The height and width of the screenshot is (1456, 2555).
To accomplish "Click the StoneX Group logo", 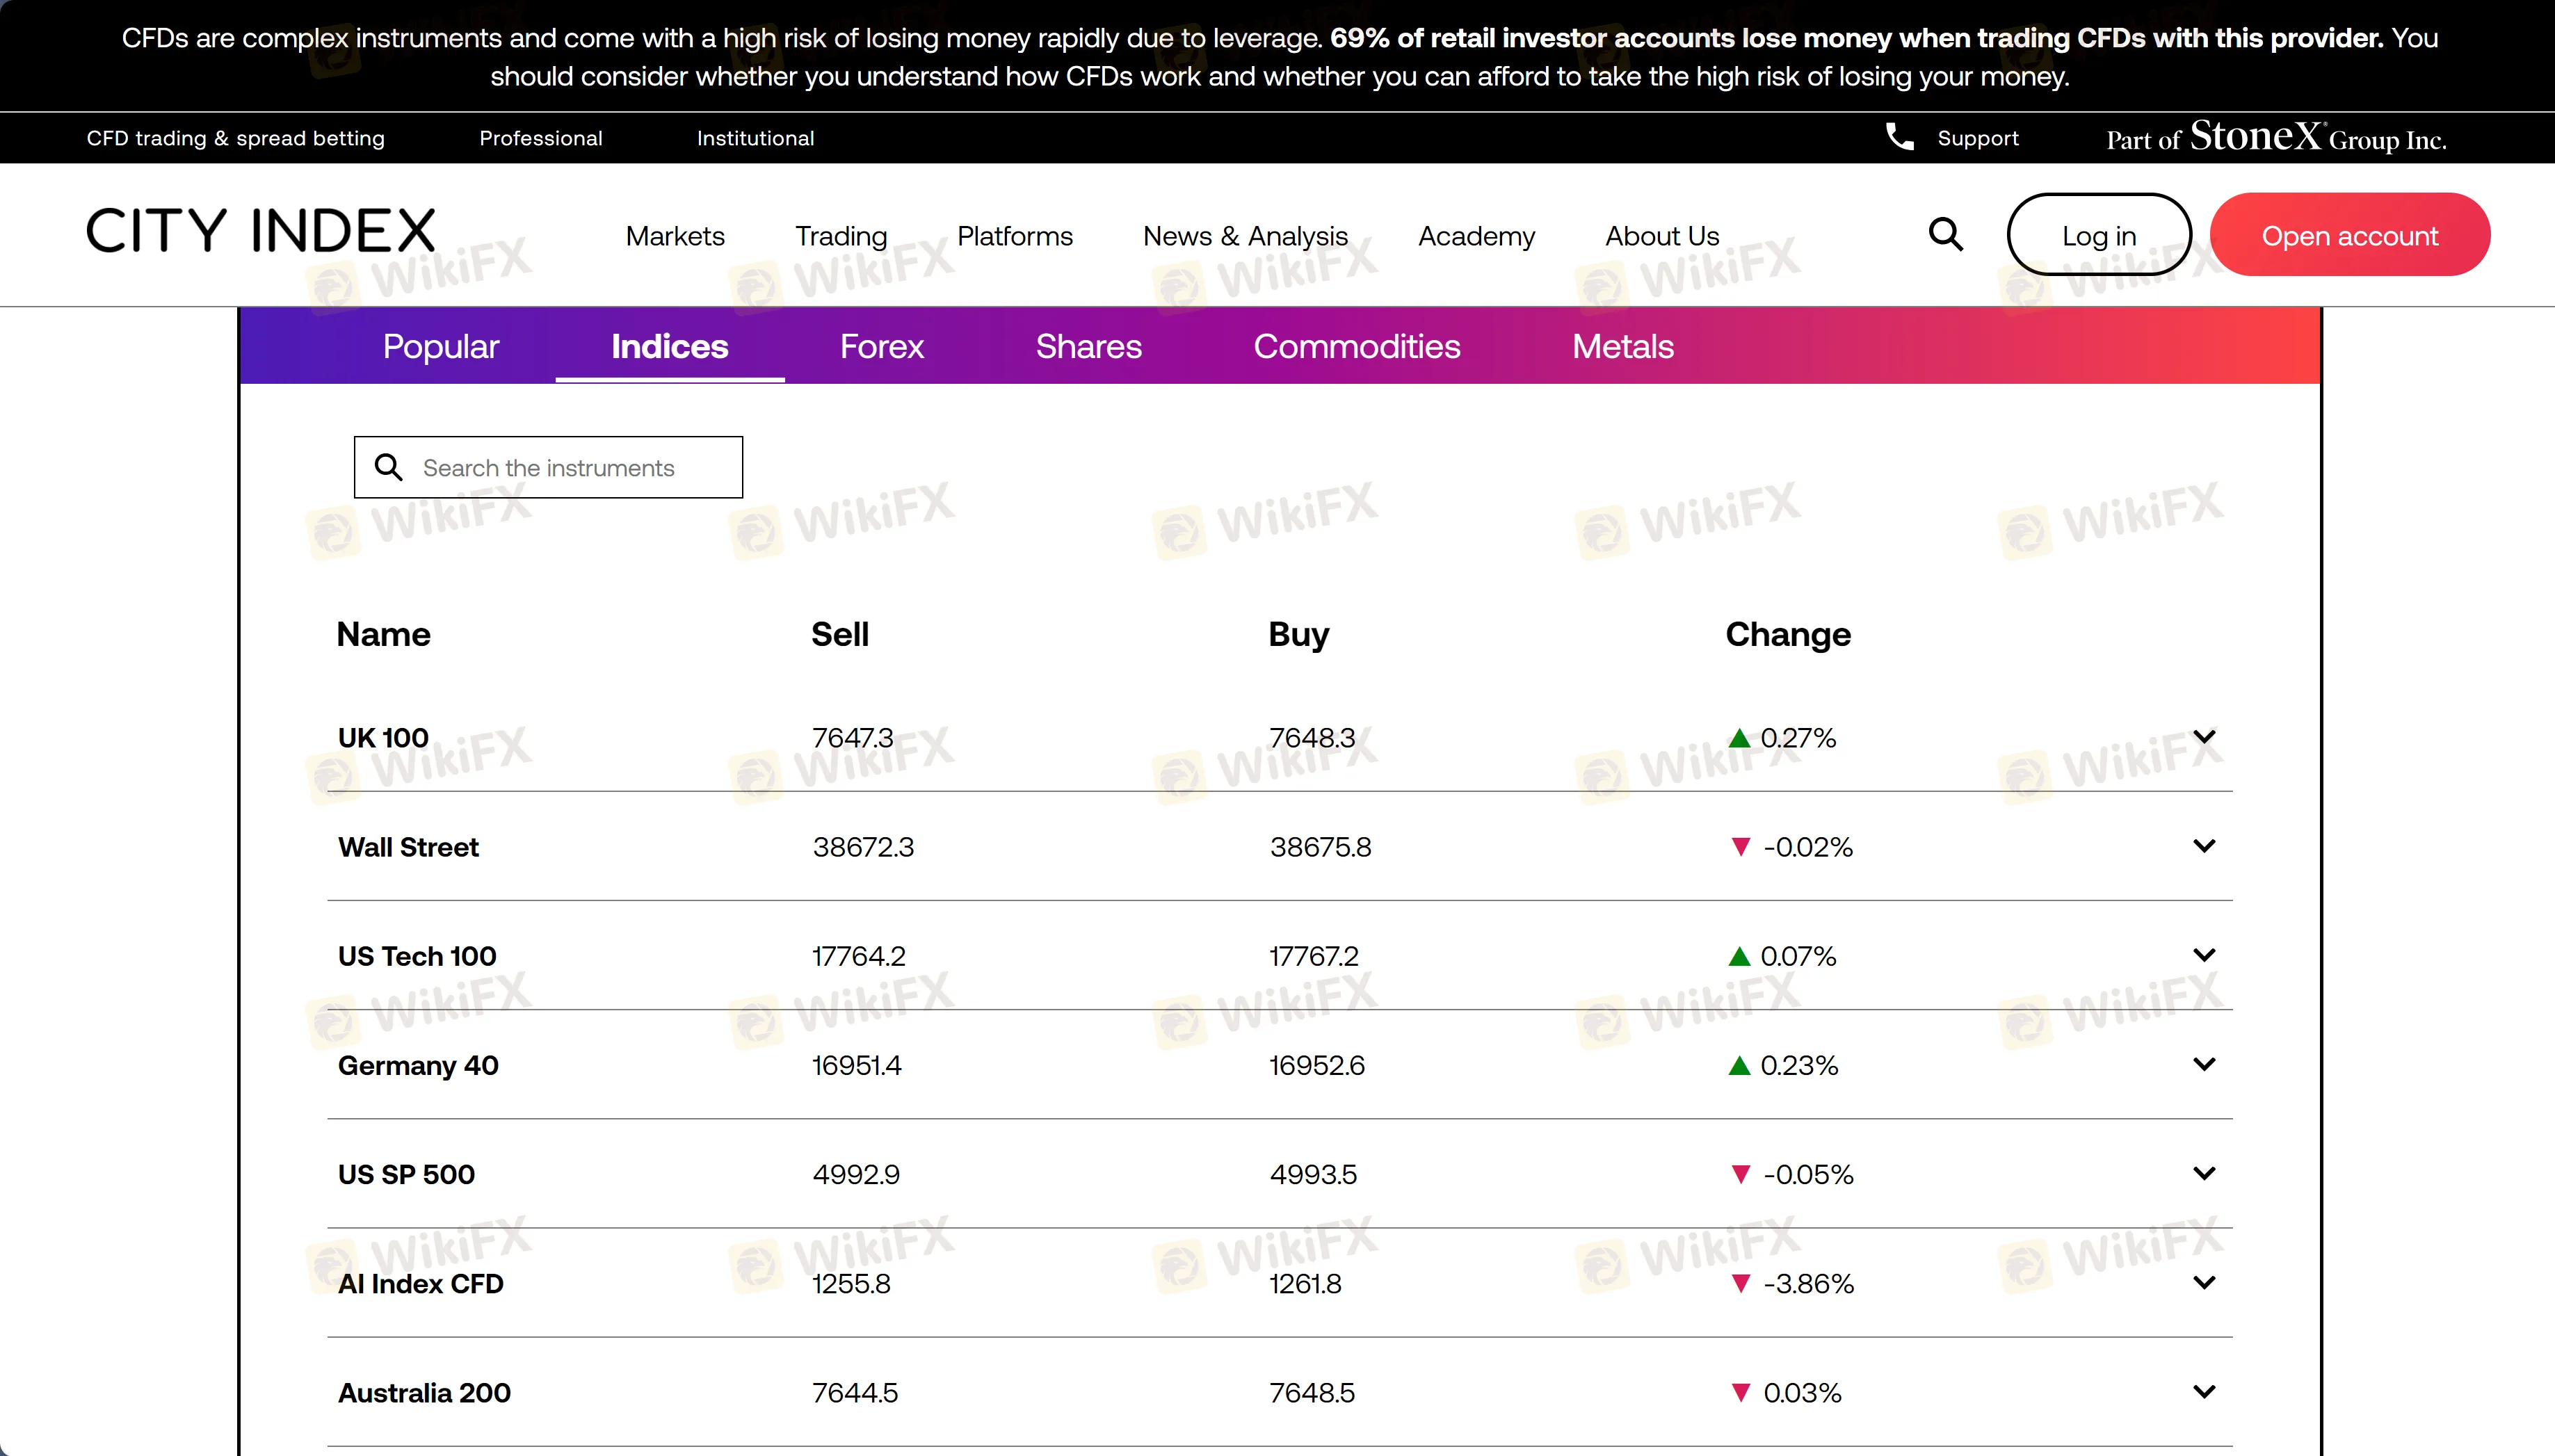I will point(2276,137).
